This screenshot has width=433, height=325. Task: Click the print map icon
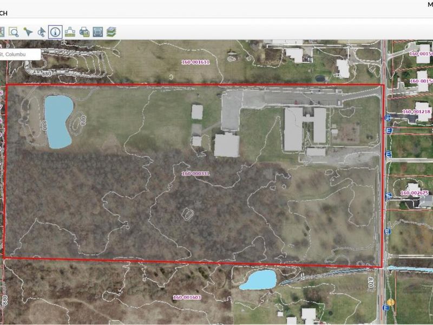pyautogui.click(x=84, y=32)
